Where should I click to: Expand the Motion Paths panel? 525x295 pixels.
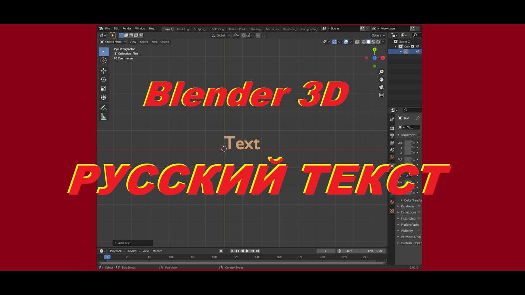(409, 225)
